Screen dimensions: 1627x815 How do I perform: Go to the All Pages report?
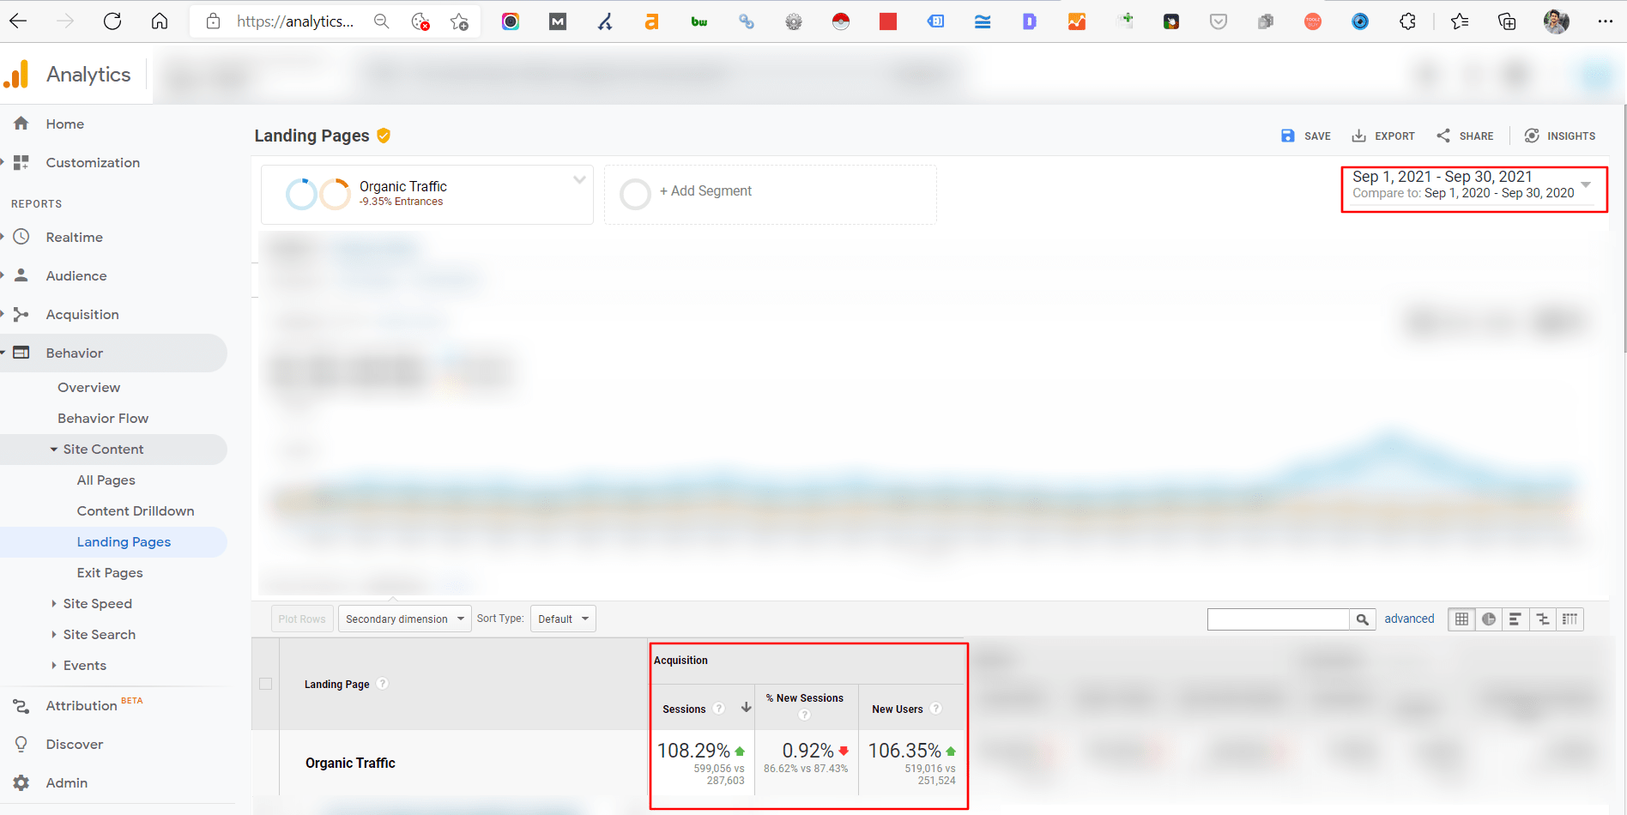[x=106, y=480]
